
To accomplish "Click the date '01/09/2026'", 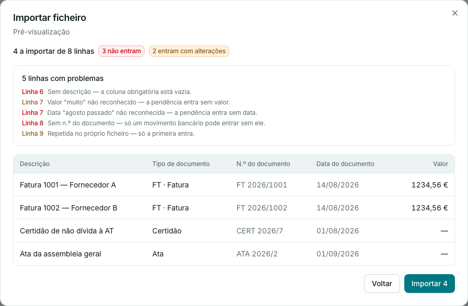I will (x=337, y=254).
